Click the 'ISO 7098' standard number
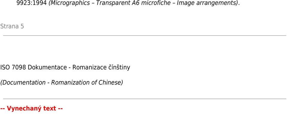The height and width of the screenshot is (114, 287). (x=13, y=67)
